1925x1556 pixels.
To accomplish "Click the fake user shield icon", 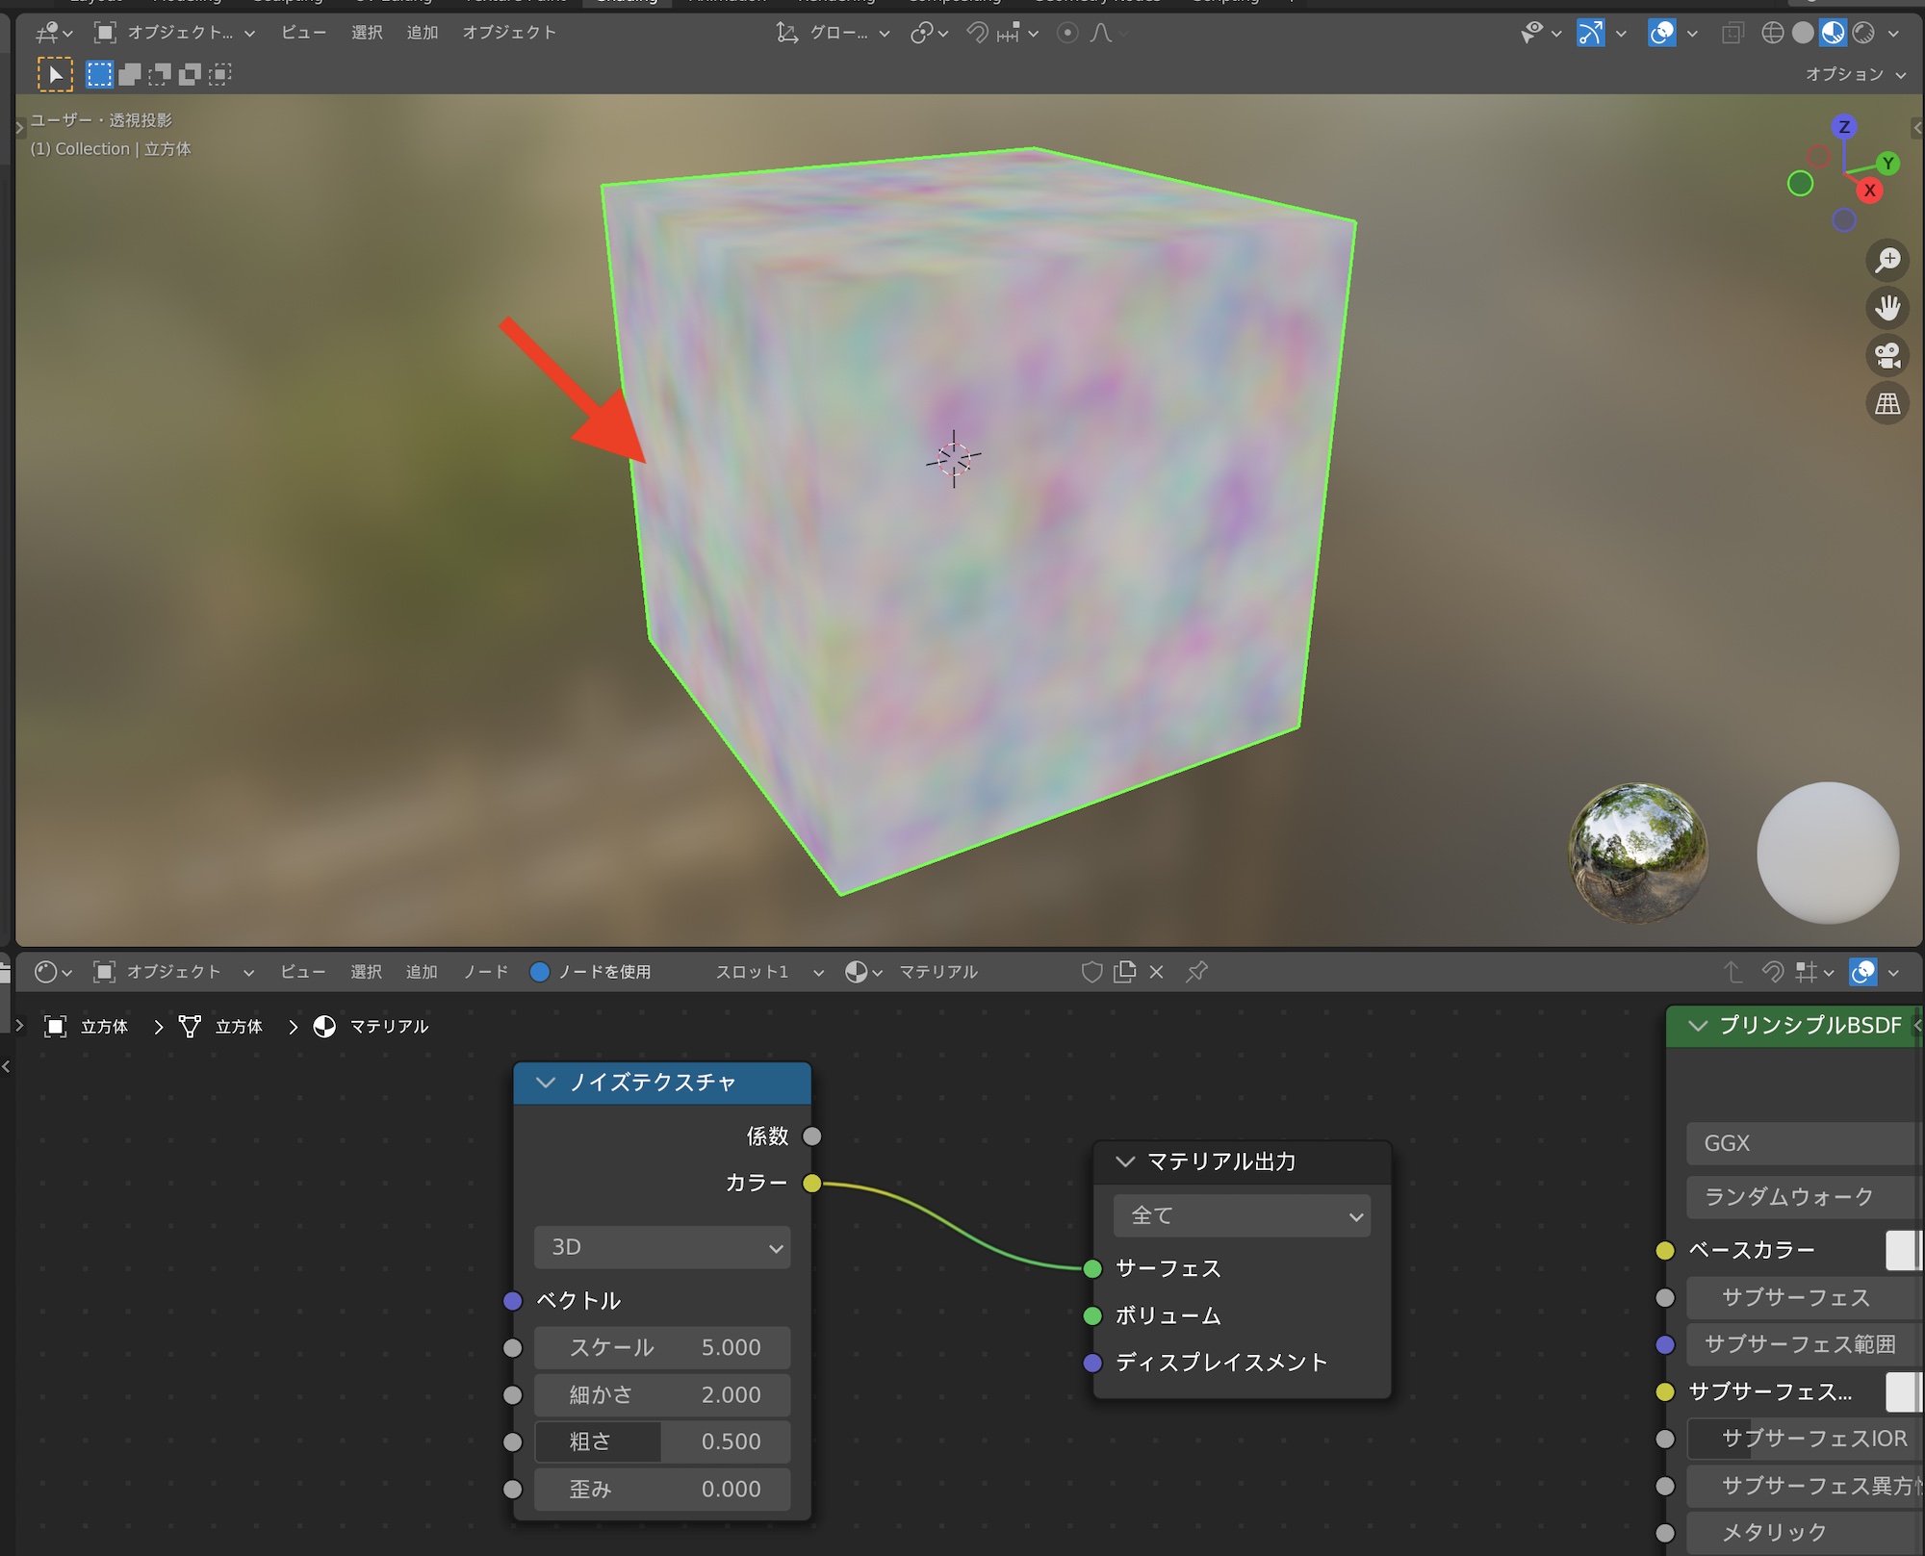I will pyautogui.click(x=1091, y=972).
